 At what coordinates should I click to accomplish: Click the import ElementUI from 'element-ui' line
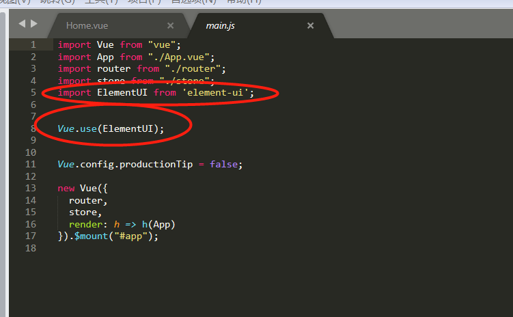point(156,93)
